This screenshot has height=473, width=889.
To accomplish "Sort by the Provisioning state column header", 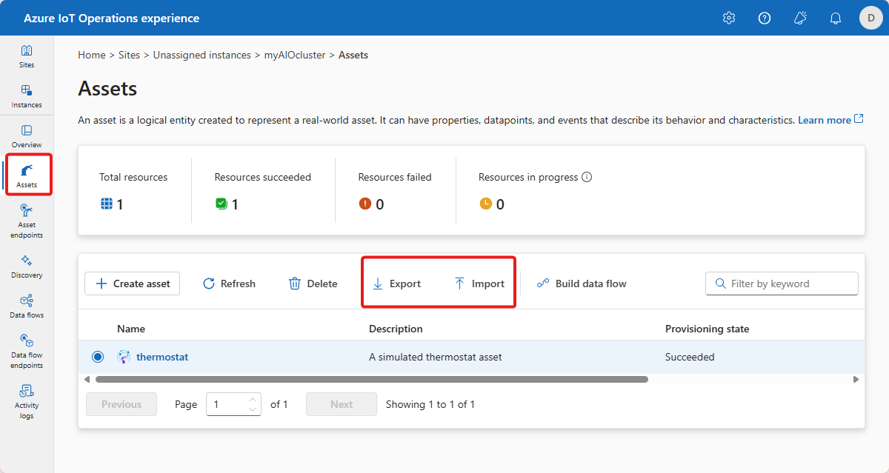I will pyautogui.click(x=707, y=329).
